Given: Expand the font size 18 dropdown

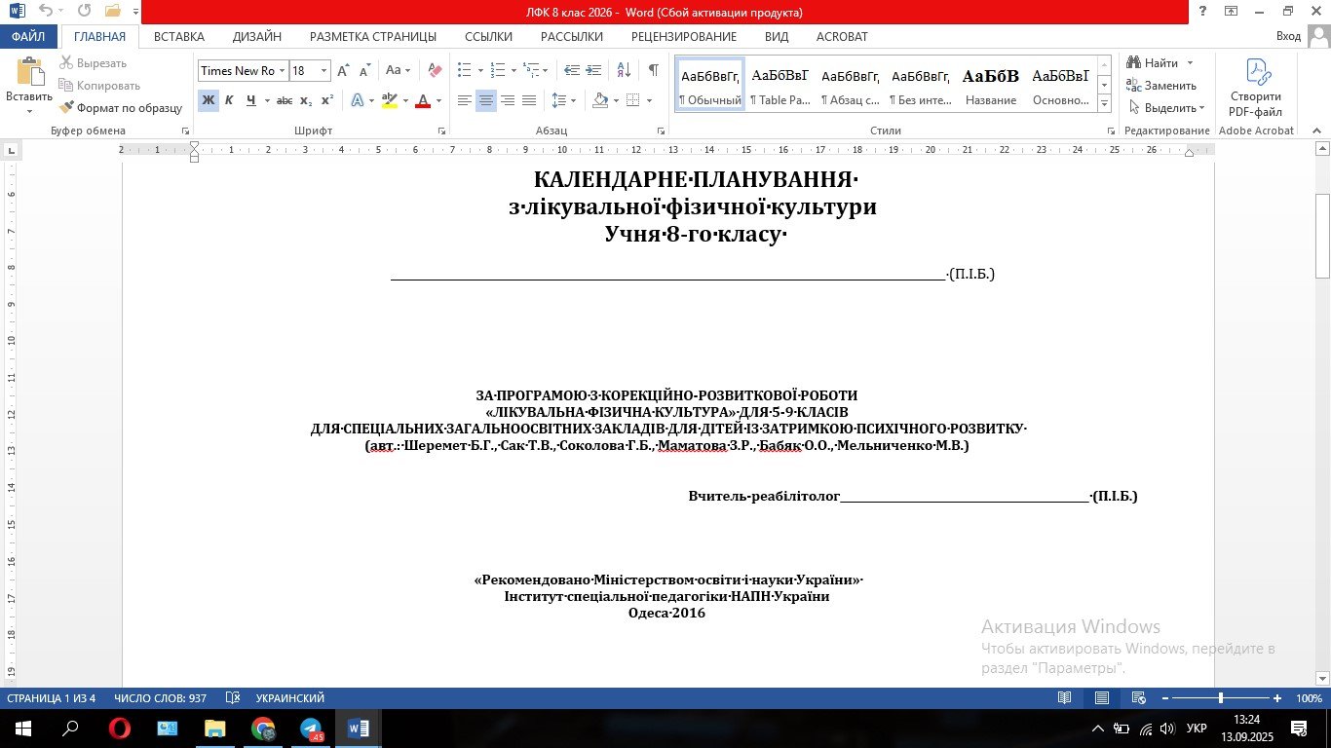Looking at the screenshot, I should (x=323, y=71).
